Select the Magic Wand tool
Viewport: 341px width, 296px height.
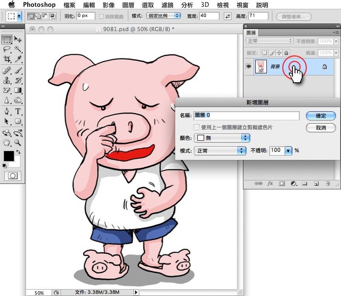(18, 49)
